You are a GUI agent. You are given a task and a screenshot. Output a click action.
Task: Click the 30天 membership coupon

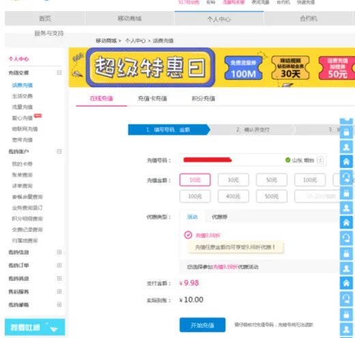coord(290,68)
